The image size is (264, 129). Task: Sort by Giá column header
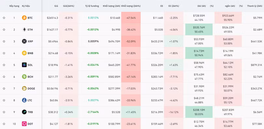point(56,6)
